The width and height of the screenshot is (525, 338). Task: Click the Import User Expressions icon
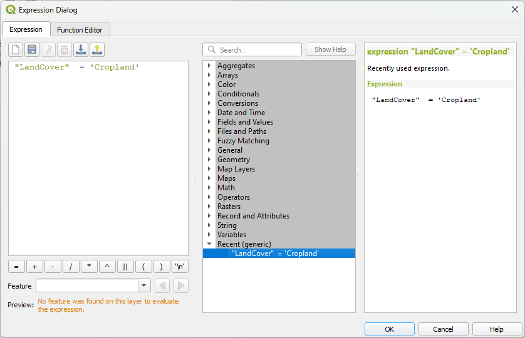pos(81,49)
